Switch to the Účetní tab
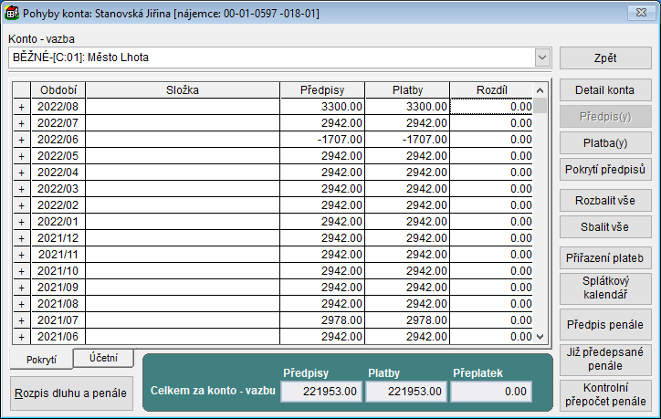Image resolution: width=661 pixels, height=419 pixels. 103,358
